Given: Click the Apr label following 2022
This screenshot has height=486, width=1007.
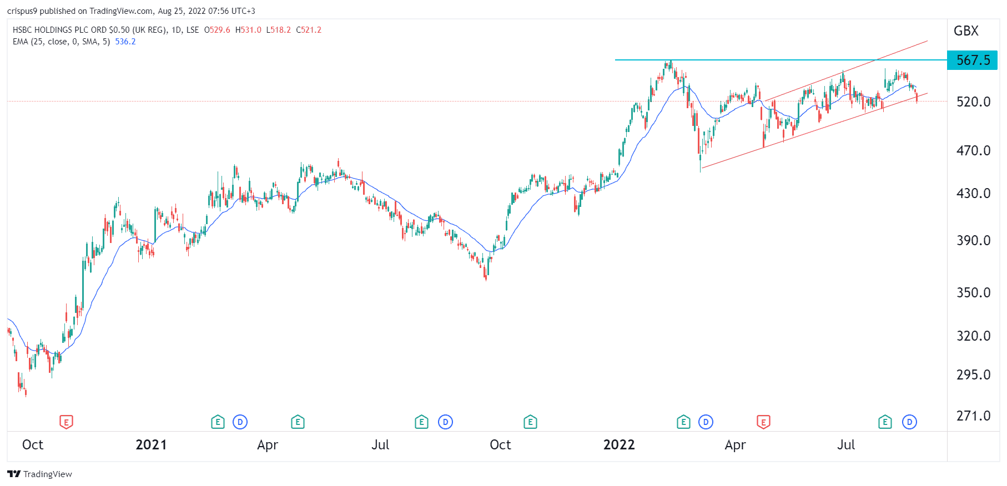Looking at the screenshot, I should click(735, 445).
